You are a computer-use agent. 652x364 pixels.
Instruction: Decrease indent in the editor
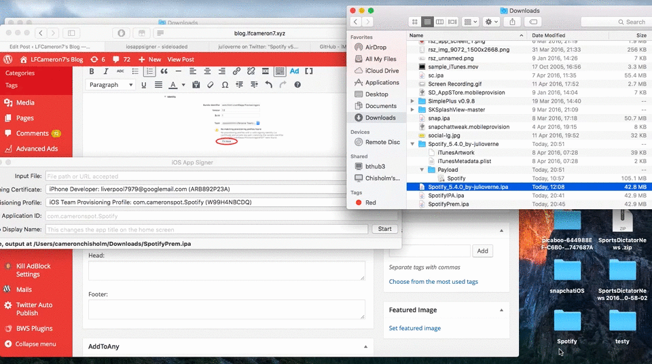[240, 85]
